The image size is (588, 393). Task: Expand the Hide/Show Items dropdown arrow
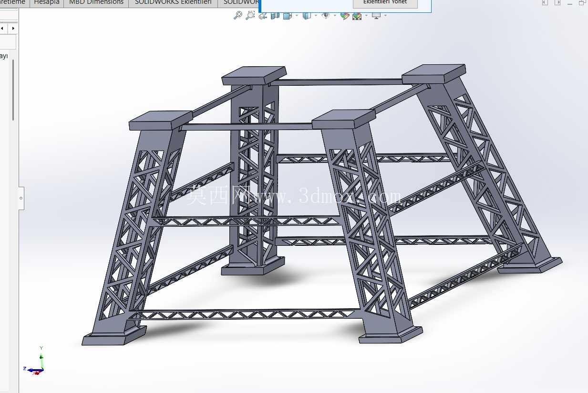[335, 15]
